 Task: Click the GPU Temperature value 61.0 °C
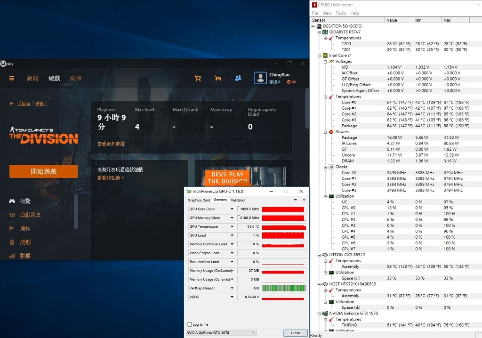[x=249, y=226]
